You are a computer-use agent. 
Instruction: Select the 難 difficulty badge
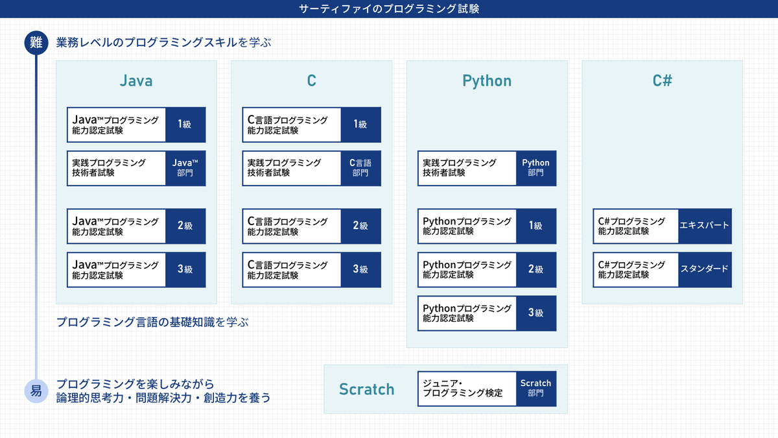coord(36,43)
